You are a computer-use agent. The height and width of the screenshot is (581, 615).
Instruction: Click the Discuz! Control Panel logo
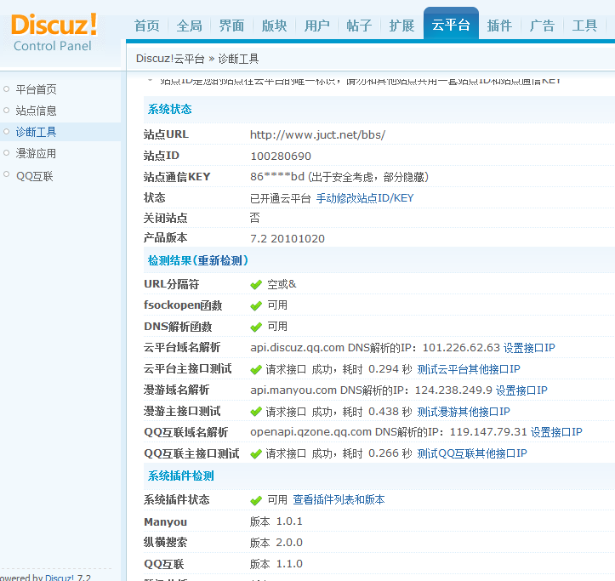click(x=54, y=31)
